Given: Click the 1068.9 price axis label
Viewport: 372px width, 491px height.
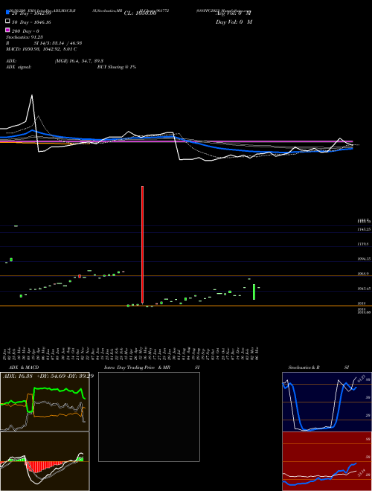Looking at the screenshot, I should point(363,274).
